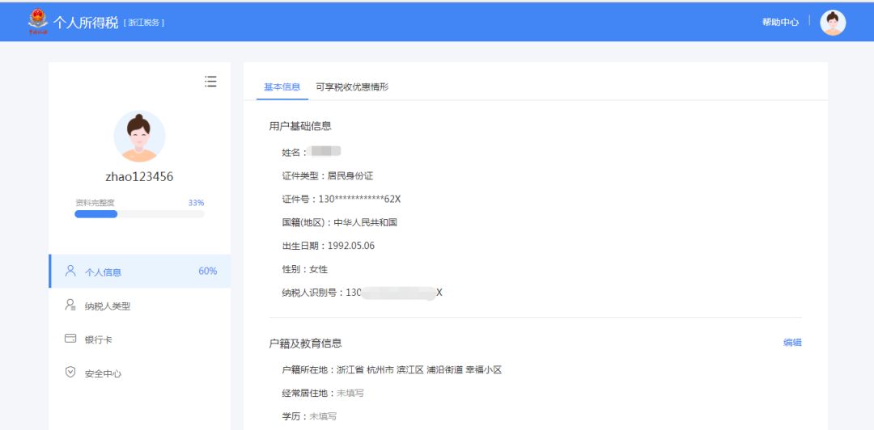The width and height of the screenshot is (874, 430).
Task: Click the 60% completion beside 个人信息
Action: (x=207, y=272)
